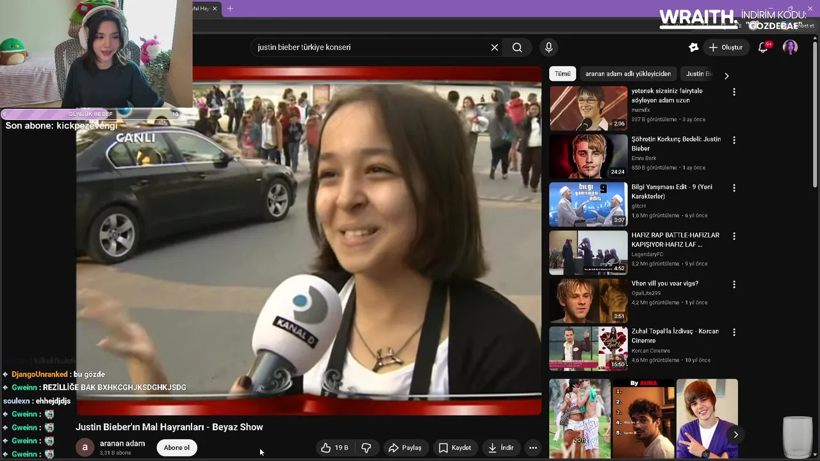Select the Justin Bieber filter chip

(699, 74)
